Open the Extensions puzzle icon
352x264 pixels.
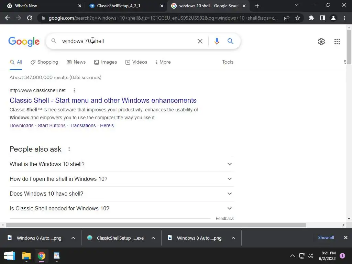coord(311,18)
